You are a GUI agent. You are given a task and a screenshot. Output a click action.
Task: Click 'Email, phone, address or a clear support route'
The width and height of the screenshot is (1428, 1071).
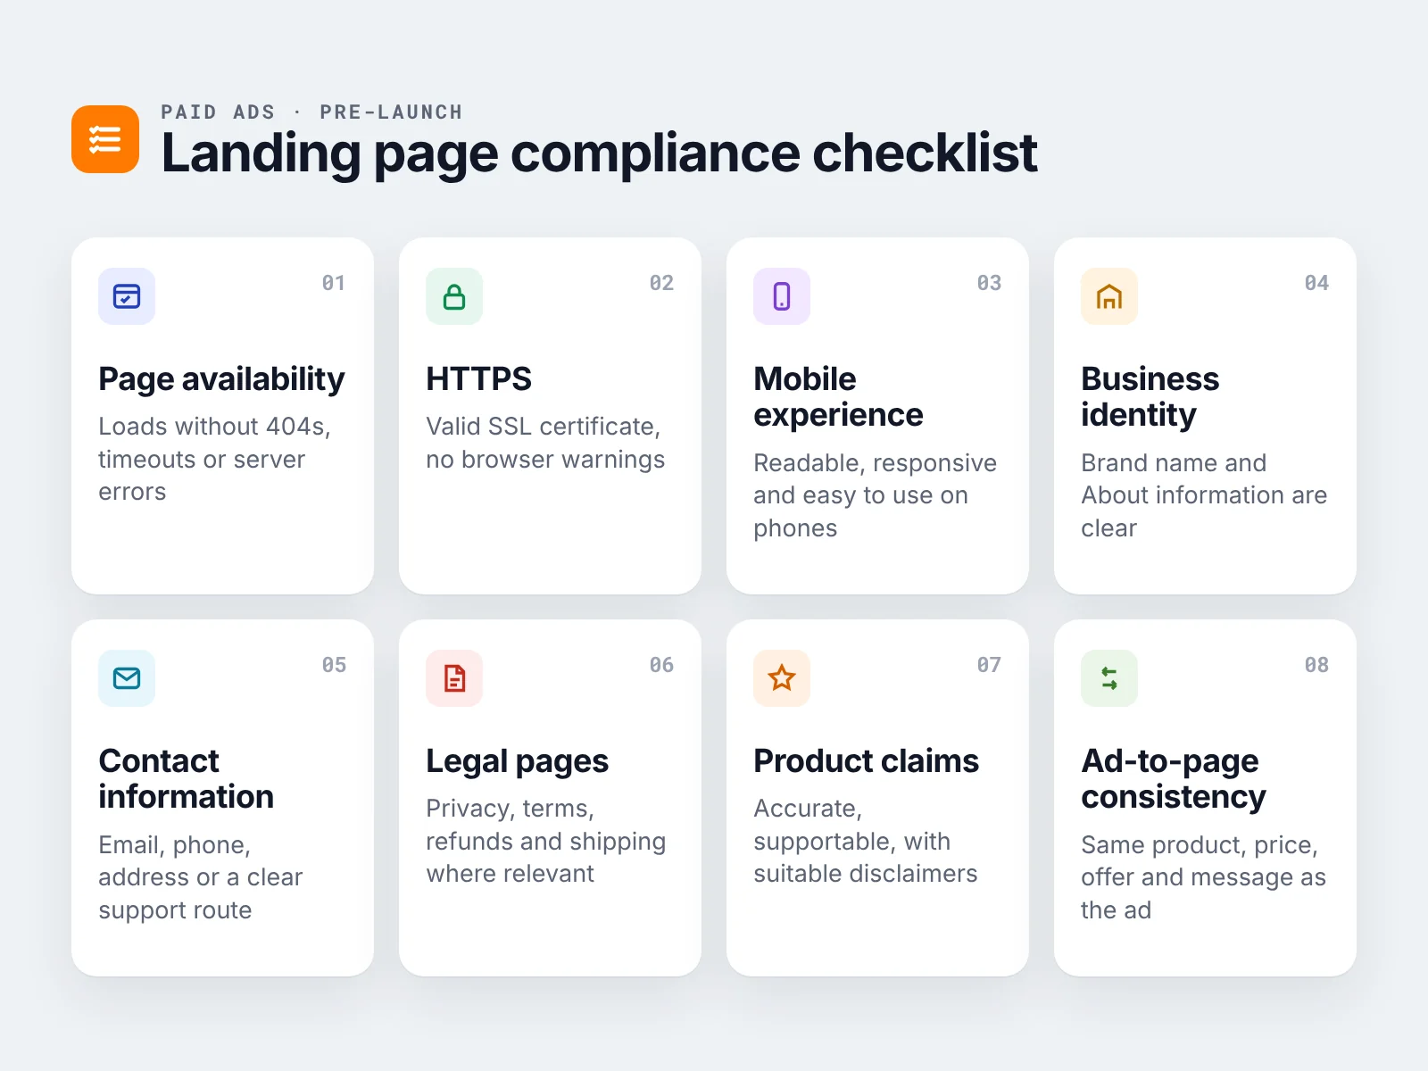click(201, 877)
